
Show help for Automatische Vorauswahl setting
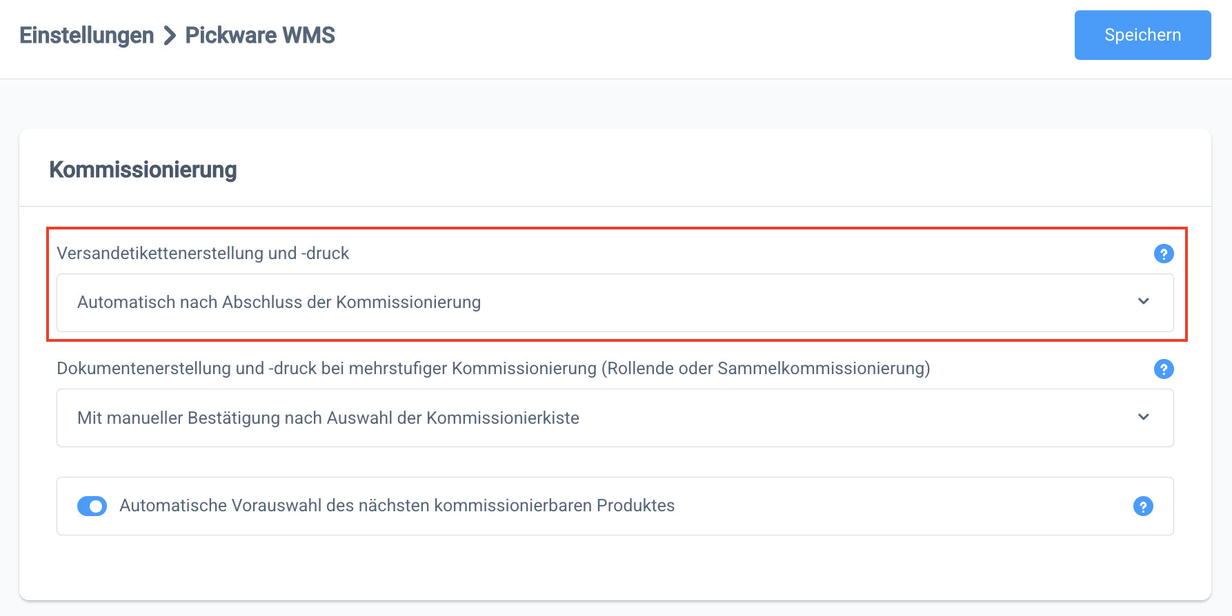[x=1143, y=506]
